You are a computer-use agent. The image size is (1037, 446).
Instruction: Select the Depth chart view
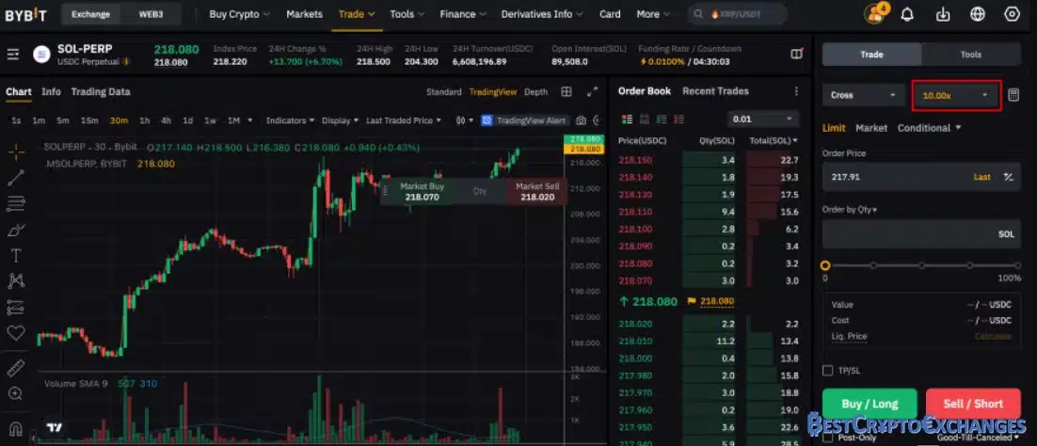pyautogui.click(x=535, y=92)
